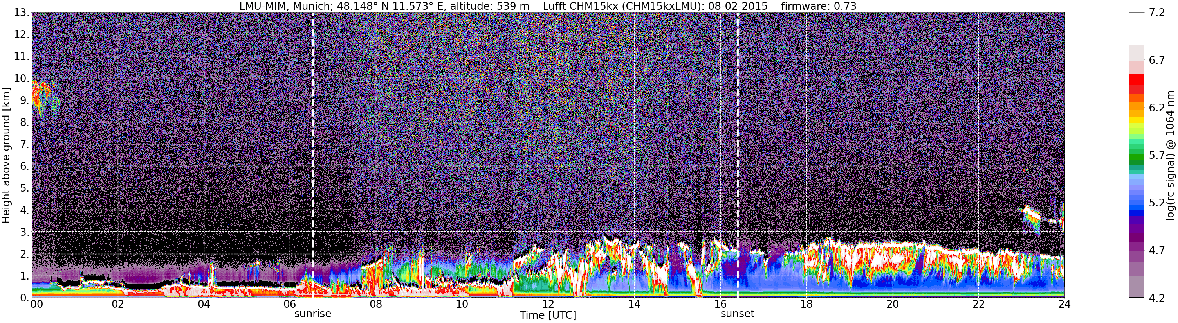The height and width of the screenshot is (323, 1178).
Task: Click the '4.' height axis tick
Action: coord(24,210)
